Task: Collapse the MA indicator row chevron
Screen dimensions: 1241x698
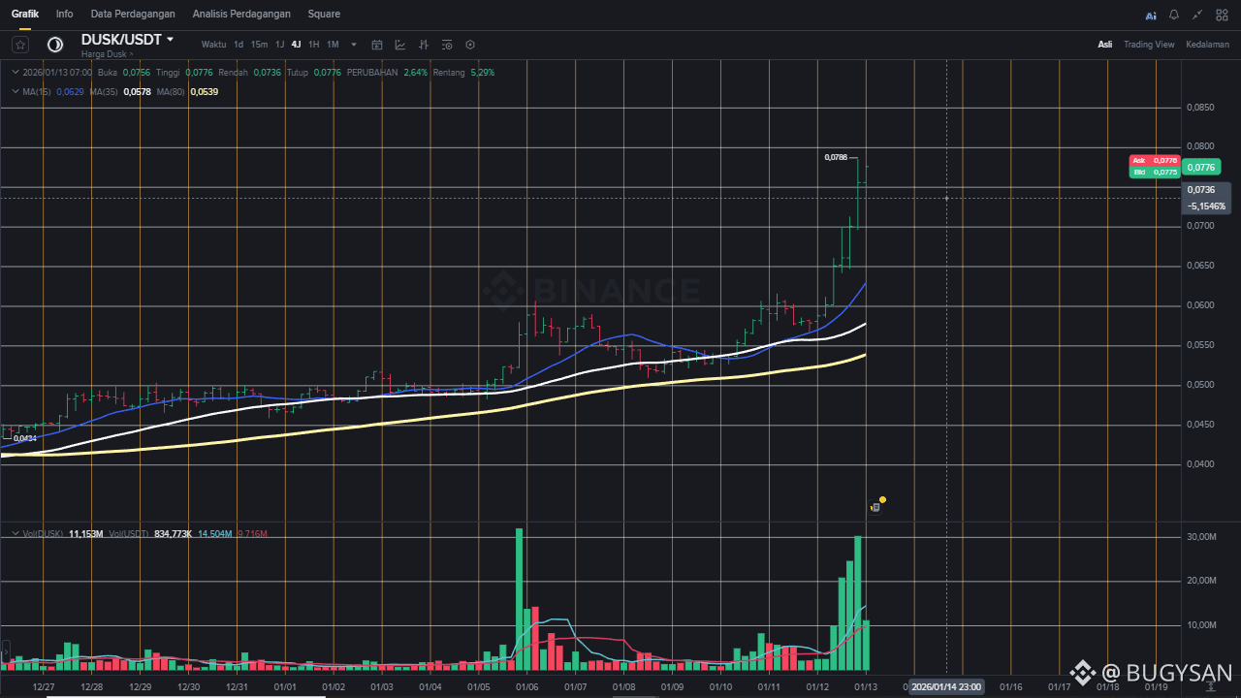Action: coord(15,91)
